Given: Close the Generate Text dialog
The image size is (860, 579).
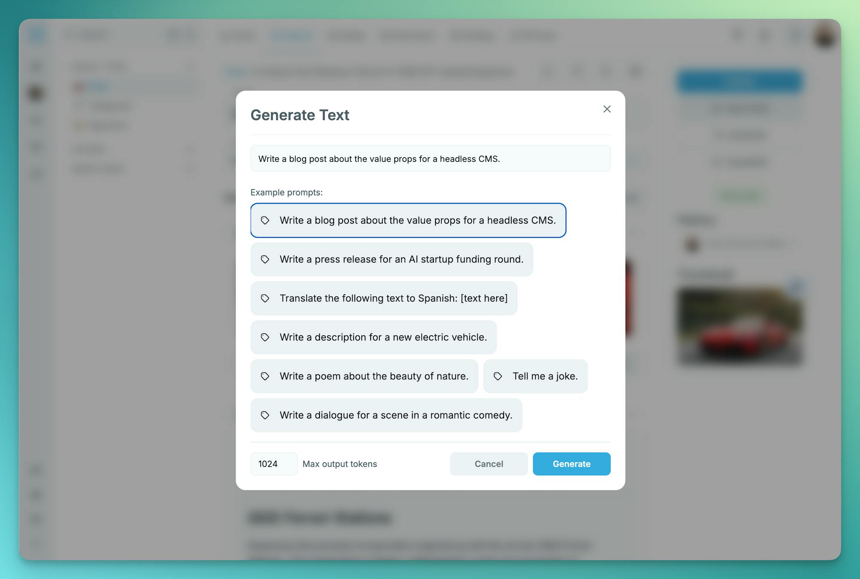Looking at the screenshot, I should pos(607,109).
